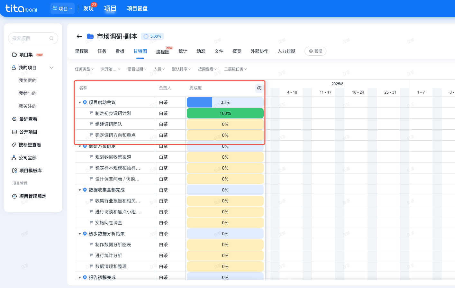Click the 管理 button
Screen dimensions: 455x288
[x=315, y=51]
